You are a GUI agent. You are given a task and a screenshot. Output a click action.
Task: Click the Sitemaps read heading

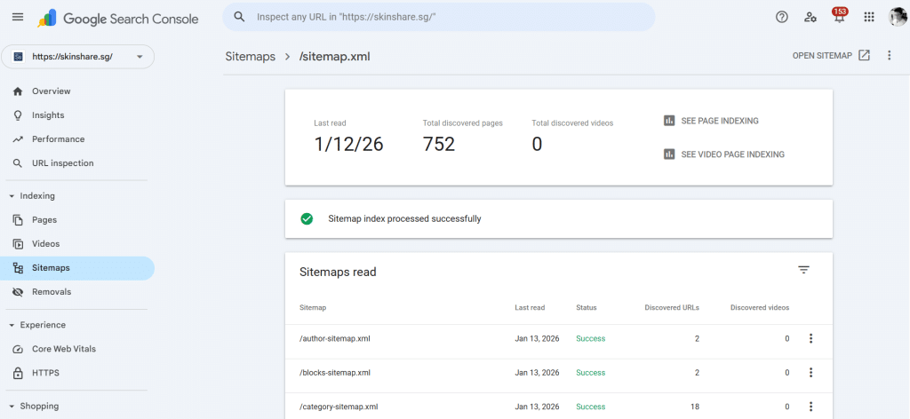click(x=338, y=272)
